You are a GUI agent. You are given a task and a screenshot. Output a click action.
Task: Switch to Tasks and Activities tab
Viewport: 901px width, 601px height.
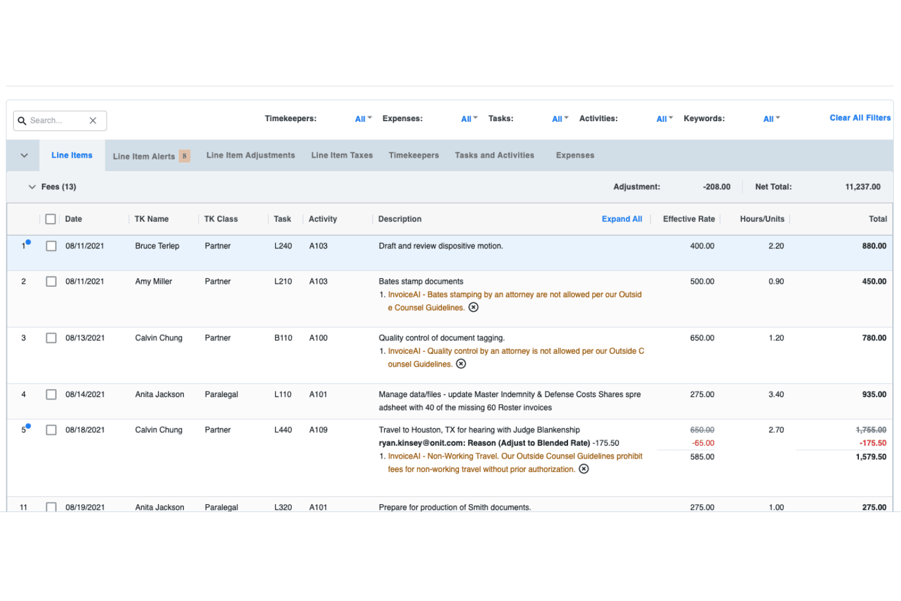coord(494,155)
